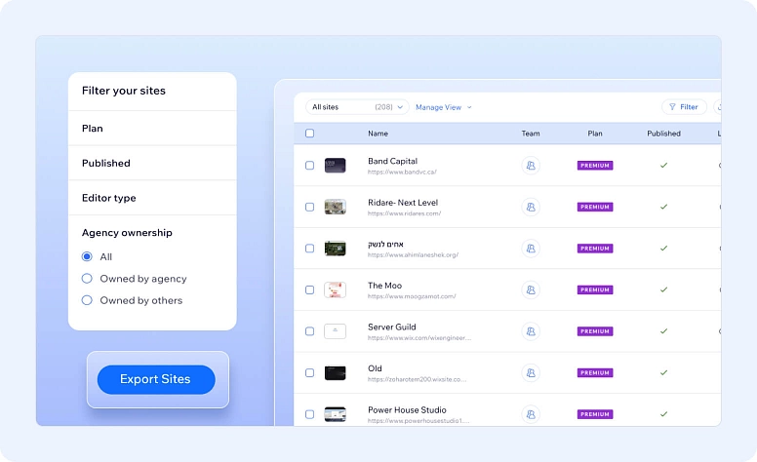
Task: Open the Published filter section
Action: 152,164
